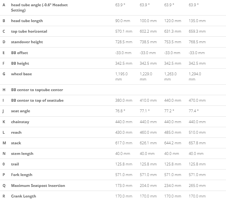Select the Maximum Seatpost Insertion label
The height and width of the screenshot is (204, 226).
38,186
